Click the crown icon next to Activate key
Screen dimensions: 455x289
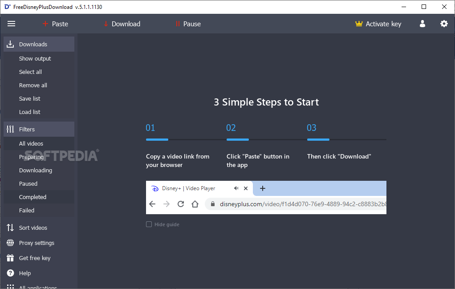[359, 24]
